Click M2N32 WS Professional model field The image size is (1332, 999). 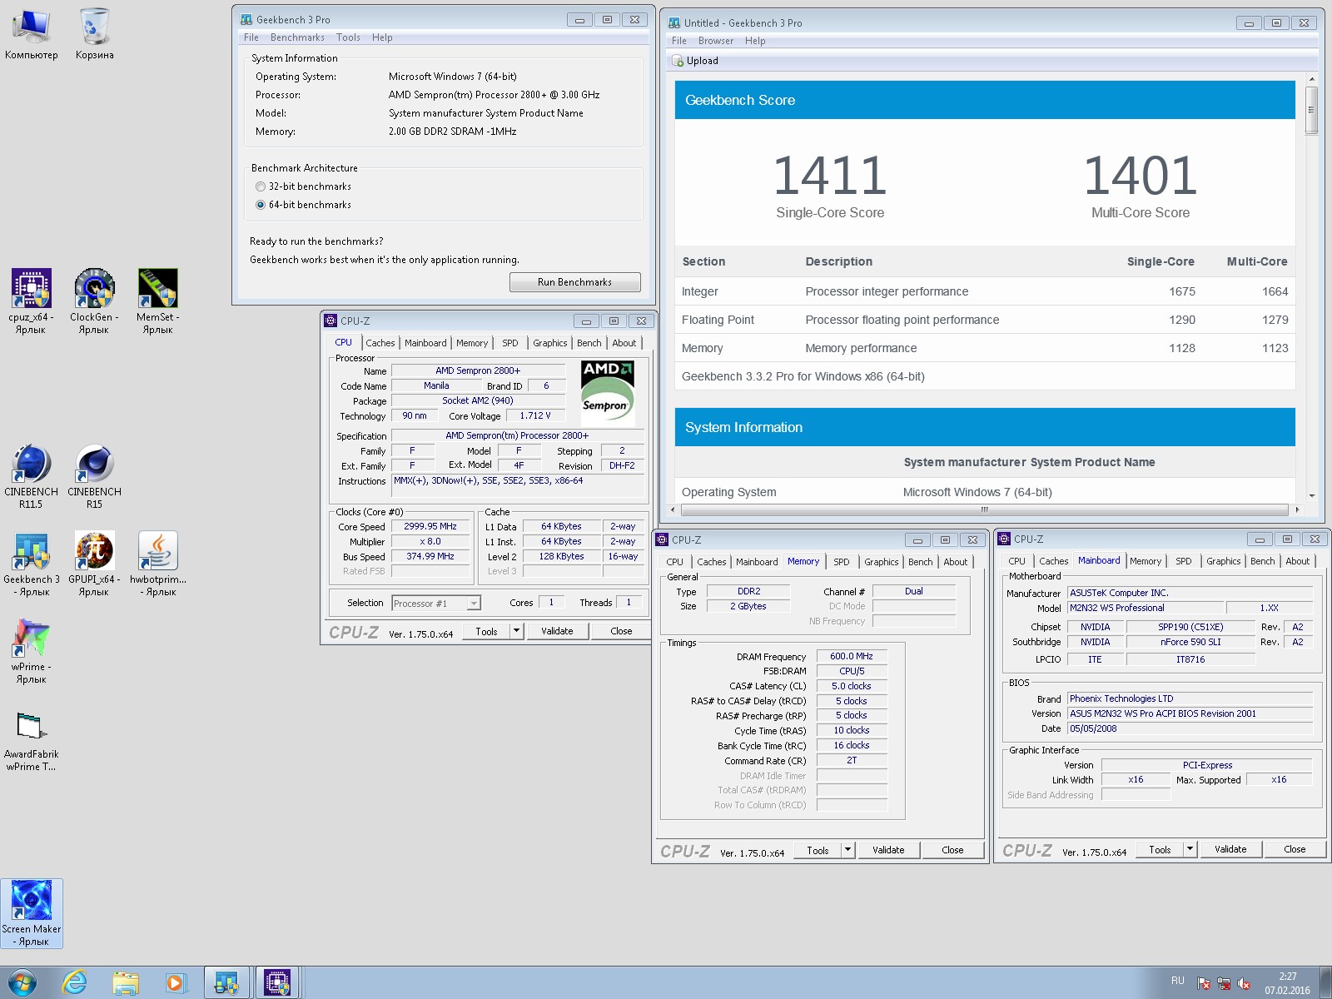tap(1146, 608)
